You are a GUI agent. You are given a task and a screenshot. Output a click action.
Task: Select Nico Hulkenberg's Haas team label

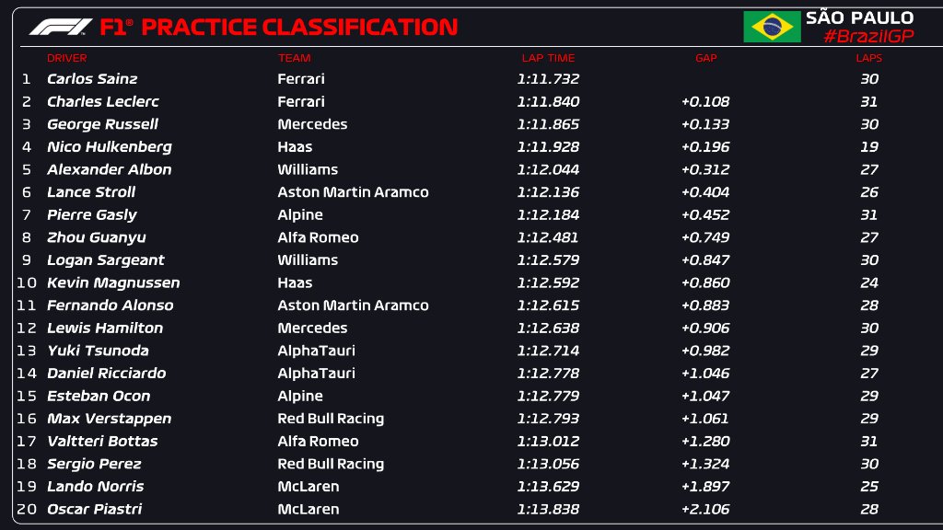(x=295, y=146)
